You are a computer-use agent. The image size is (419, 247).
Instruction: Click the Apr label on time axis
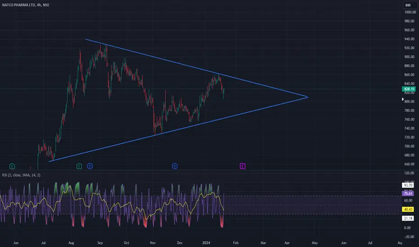287,243
